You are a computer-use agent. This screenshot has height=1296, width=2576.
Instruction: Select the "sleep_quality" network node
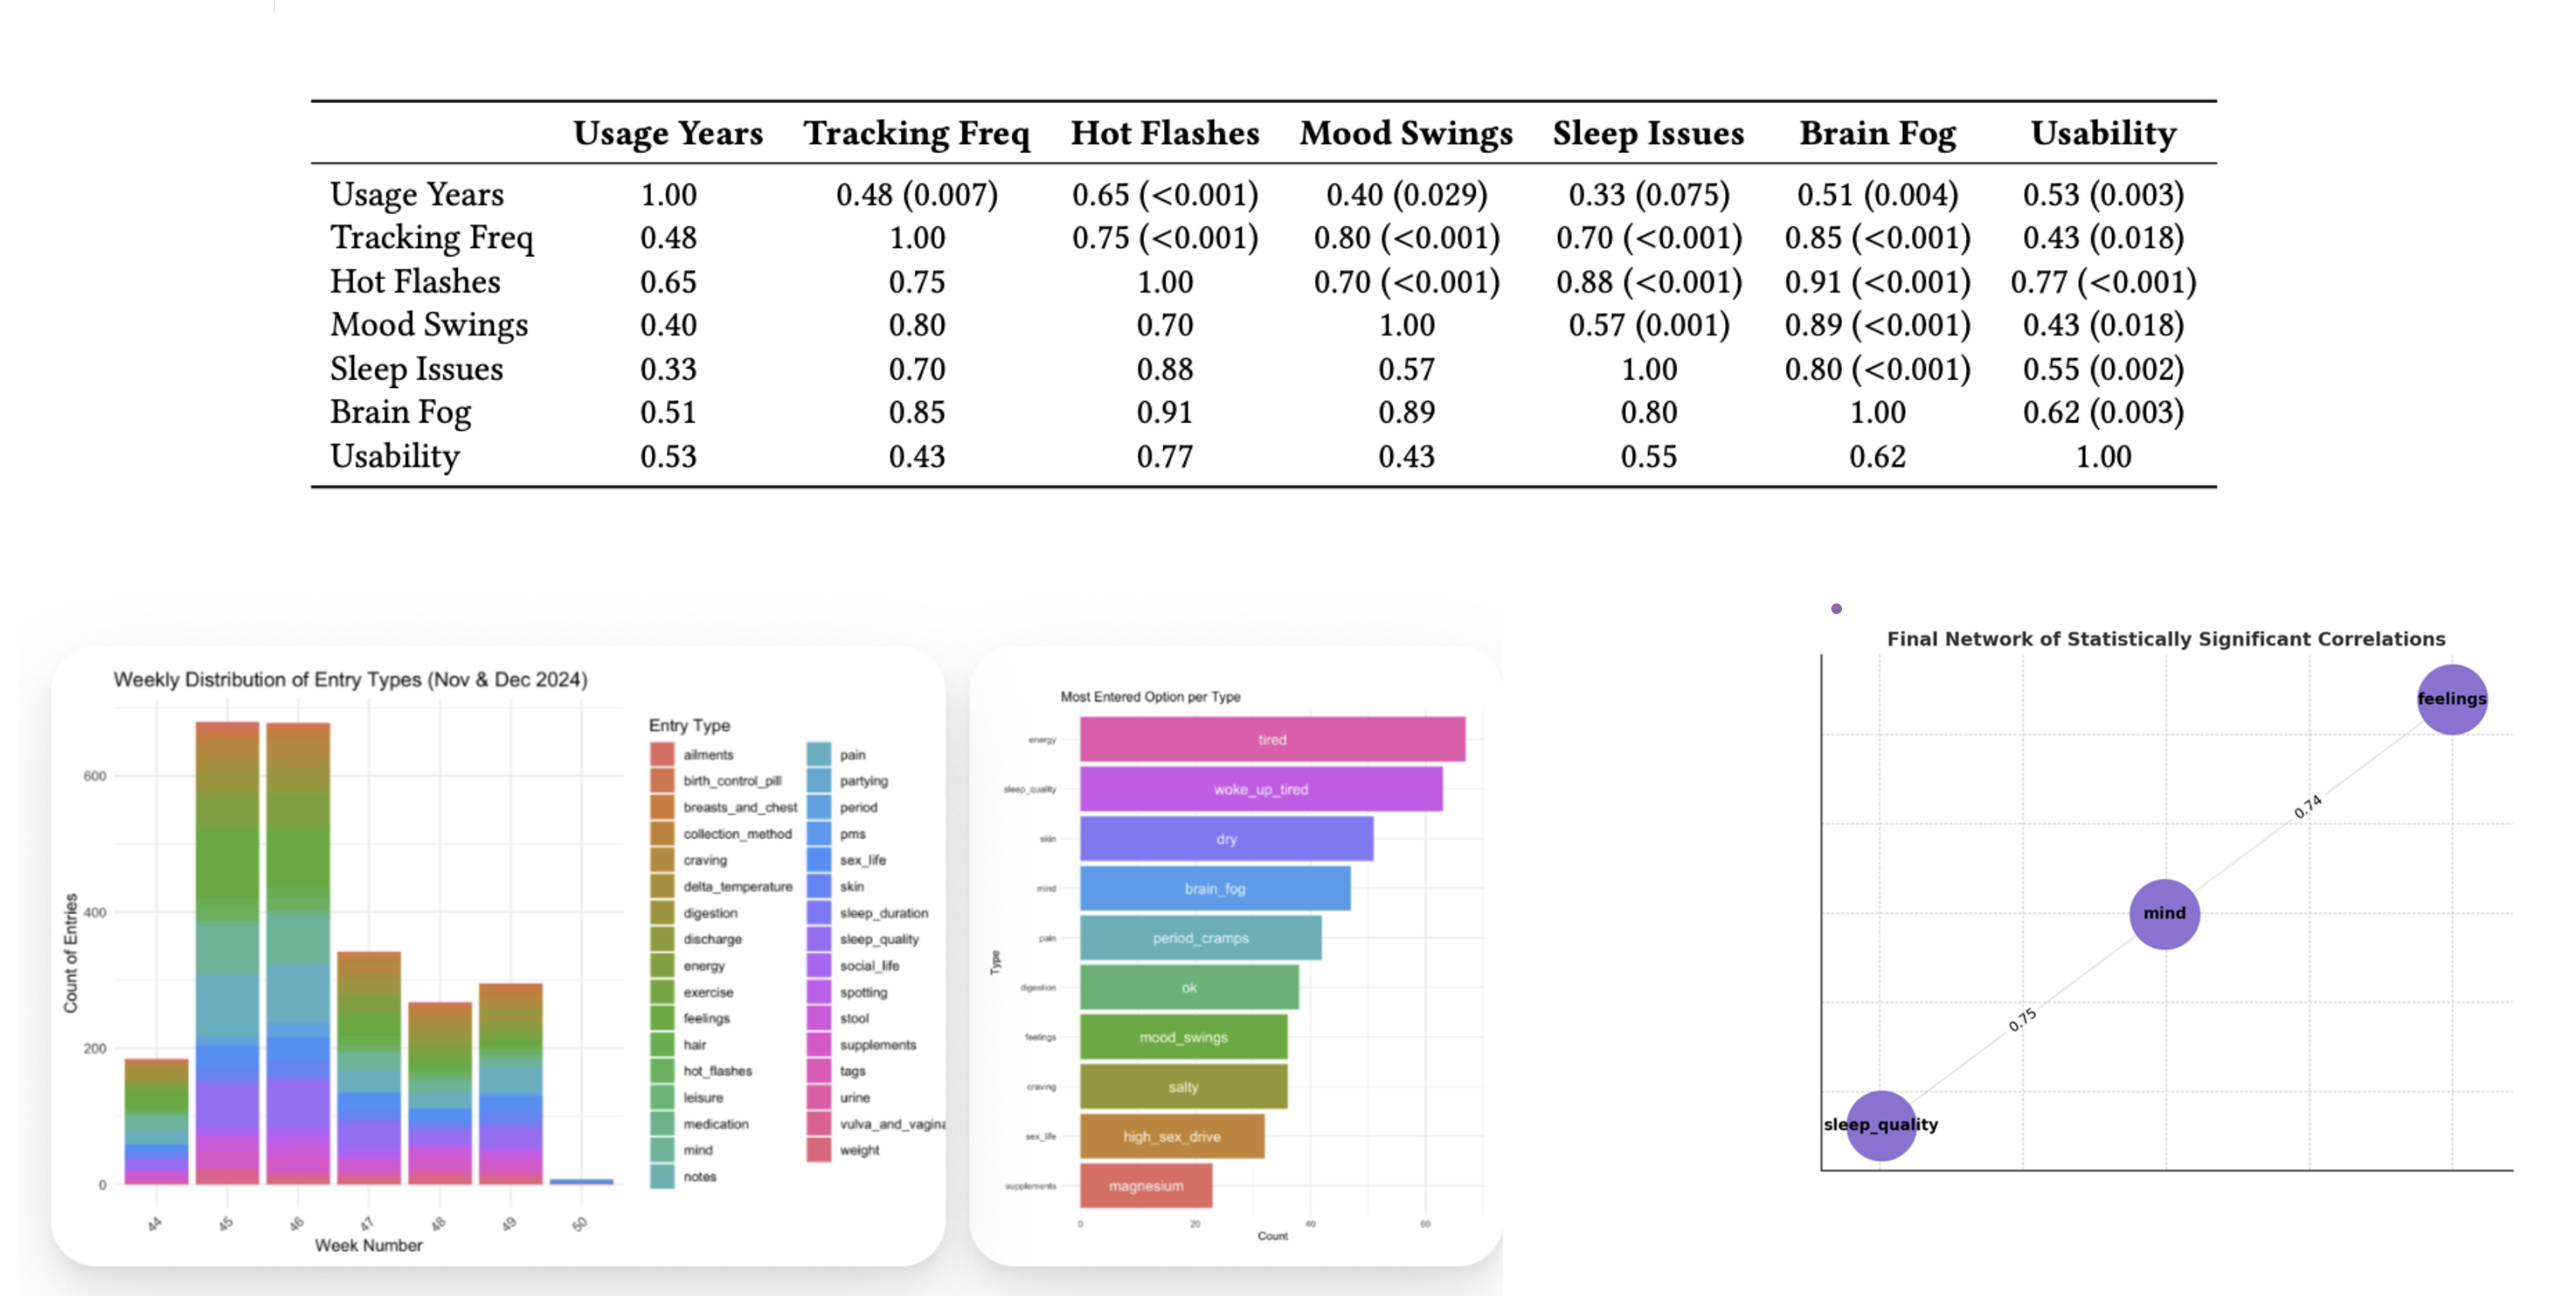pos(1881,1124)
